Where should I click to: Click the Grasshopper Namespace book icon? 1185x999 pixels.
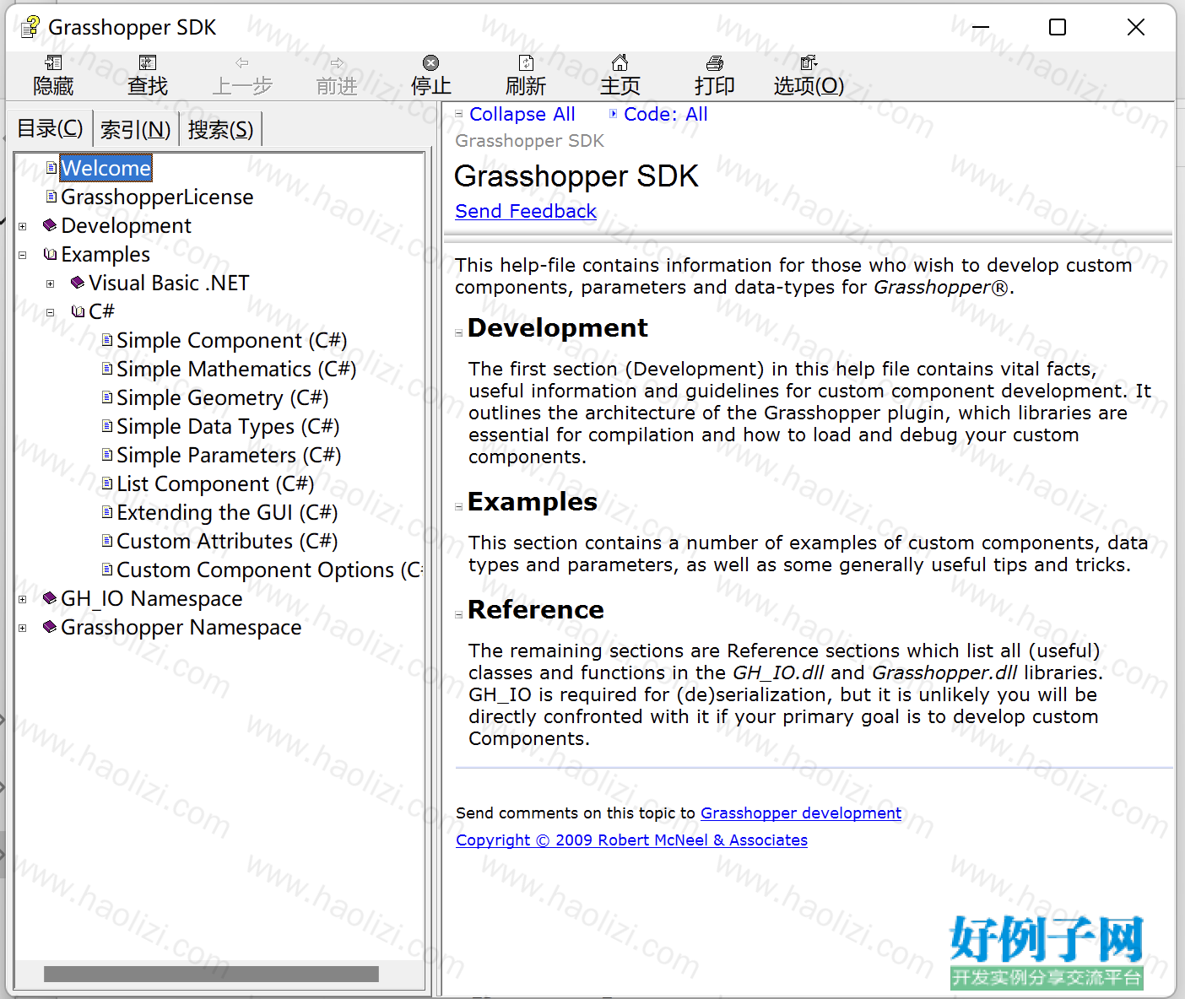(50, 627)
